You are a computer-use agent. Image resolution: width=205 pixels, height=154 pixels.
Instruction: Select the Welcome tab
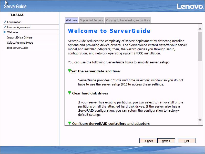71,20
